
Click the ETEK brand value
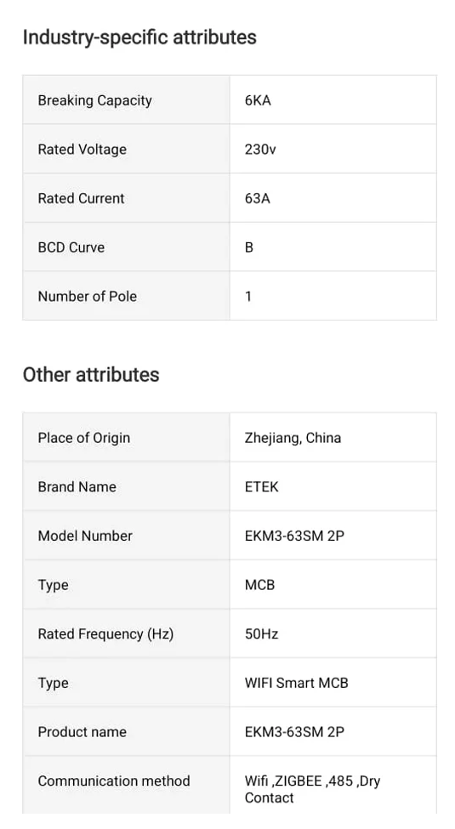(x=261, y=486)
